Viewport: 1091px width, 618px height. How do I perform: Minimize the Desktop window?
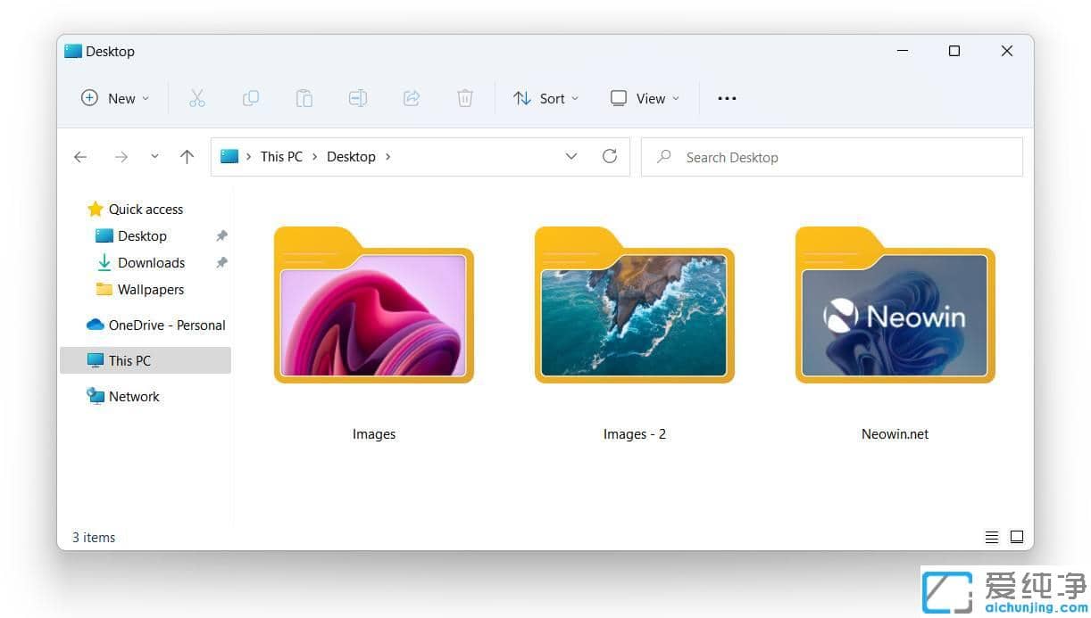click(x=902, y=51)
